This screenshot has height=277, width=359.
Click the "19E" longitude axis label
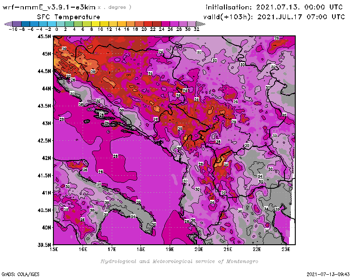[170, 249]
